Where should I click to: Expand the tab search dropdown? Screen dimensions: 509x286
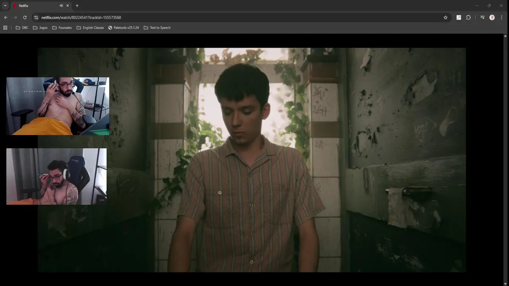5,6
